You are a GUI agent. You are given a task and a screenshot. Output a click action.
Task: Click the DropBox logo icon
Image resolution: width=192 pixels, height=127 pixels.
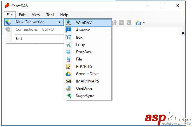68,52
